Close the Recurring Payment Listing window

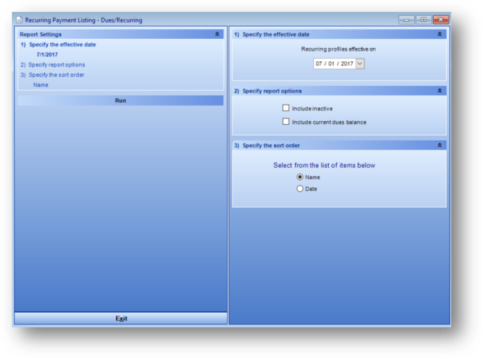441,20
